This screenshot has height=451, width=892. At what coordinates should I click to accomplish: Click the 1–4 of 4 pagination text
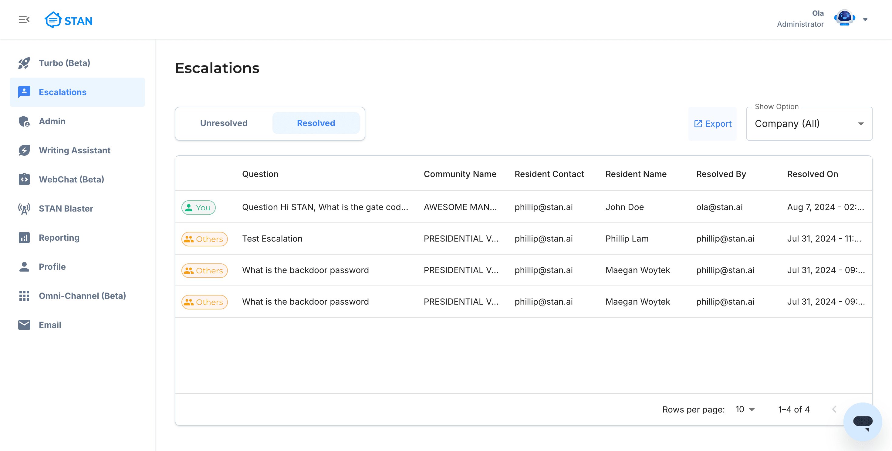pyautogui.click(x=794, y=409)
